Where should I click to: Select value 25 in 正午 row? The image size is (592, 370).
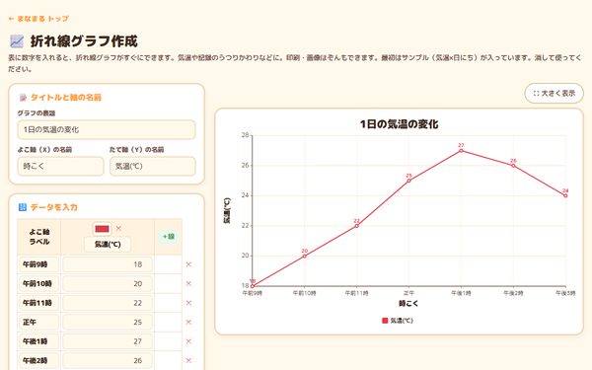click(108, 322)
